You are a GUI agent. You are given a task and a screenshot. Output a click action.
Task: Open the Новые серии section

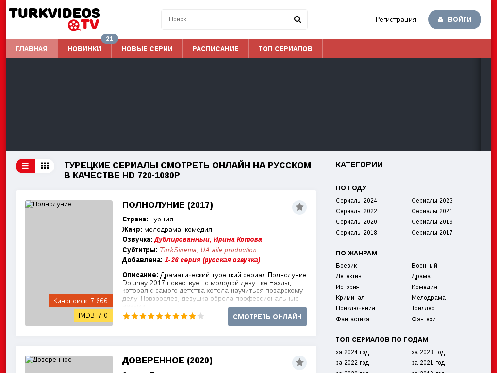pyautogui.click(x=147, y=49)
